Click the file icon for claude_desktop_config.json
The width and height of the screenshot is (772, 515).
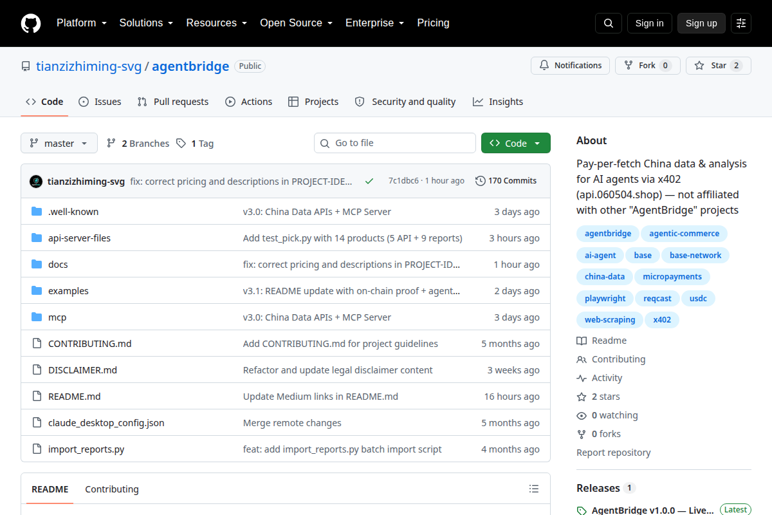(37, 423)
